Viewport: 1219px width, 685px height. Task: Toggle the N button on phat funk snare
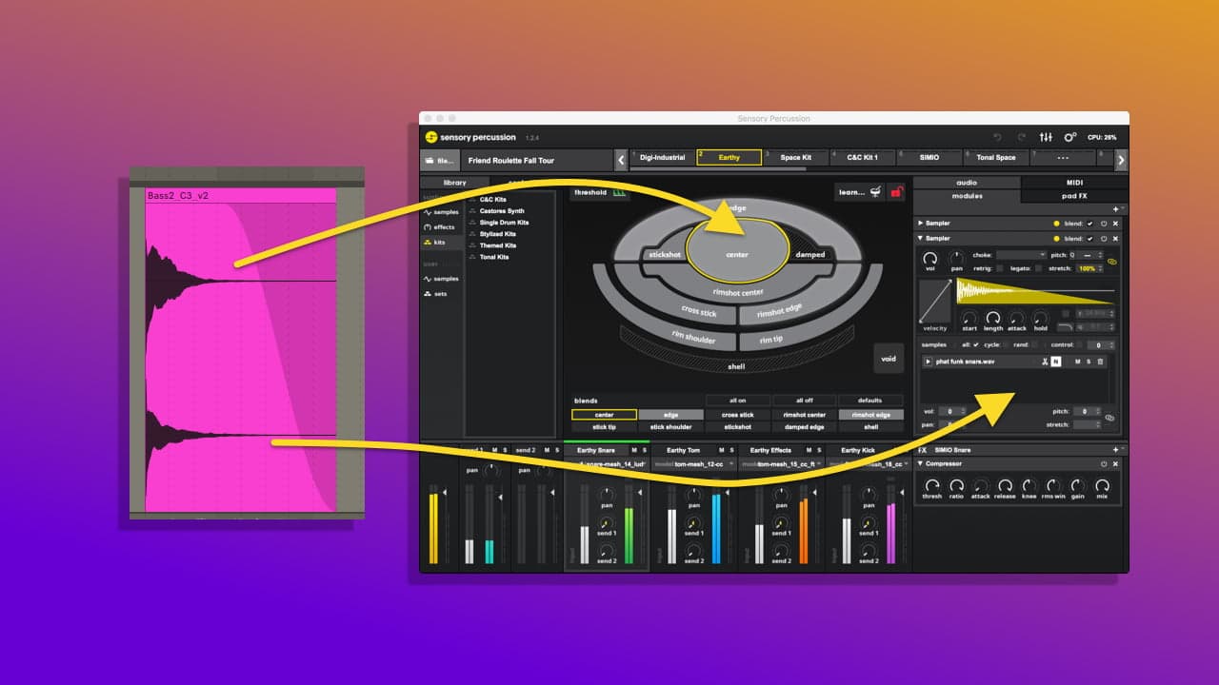click(1056, 362)
